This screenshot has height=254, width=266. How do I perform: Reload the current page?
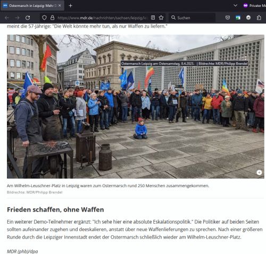(28, 17)
